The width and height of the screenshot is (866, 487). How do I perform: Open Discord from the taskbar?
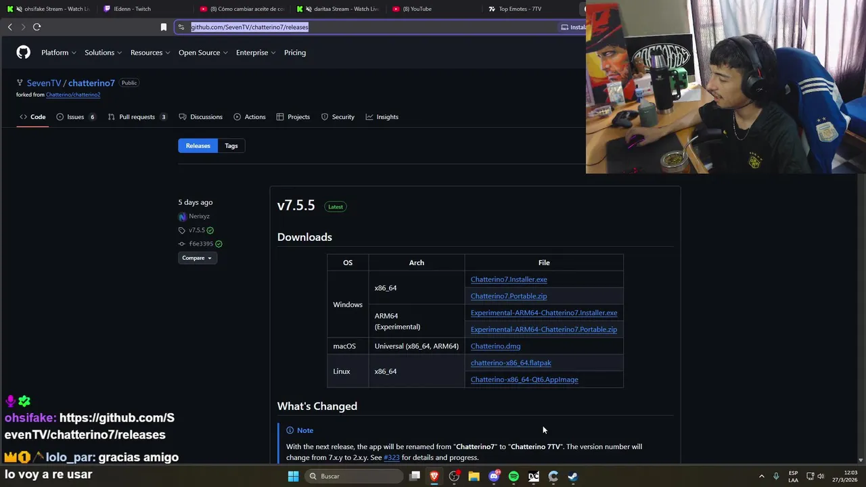click(494, 476)
